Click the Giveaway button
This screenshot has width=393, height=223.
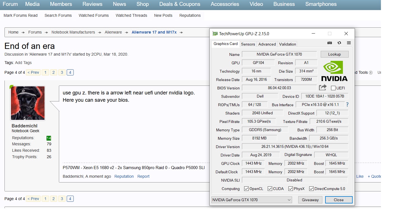(x=310, y=200)
